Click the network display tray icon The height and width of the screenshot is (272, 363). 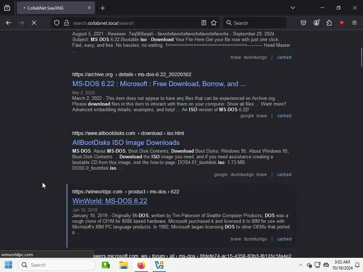(317, 265)
